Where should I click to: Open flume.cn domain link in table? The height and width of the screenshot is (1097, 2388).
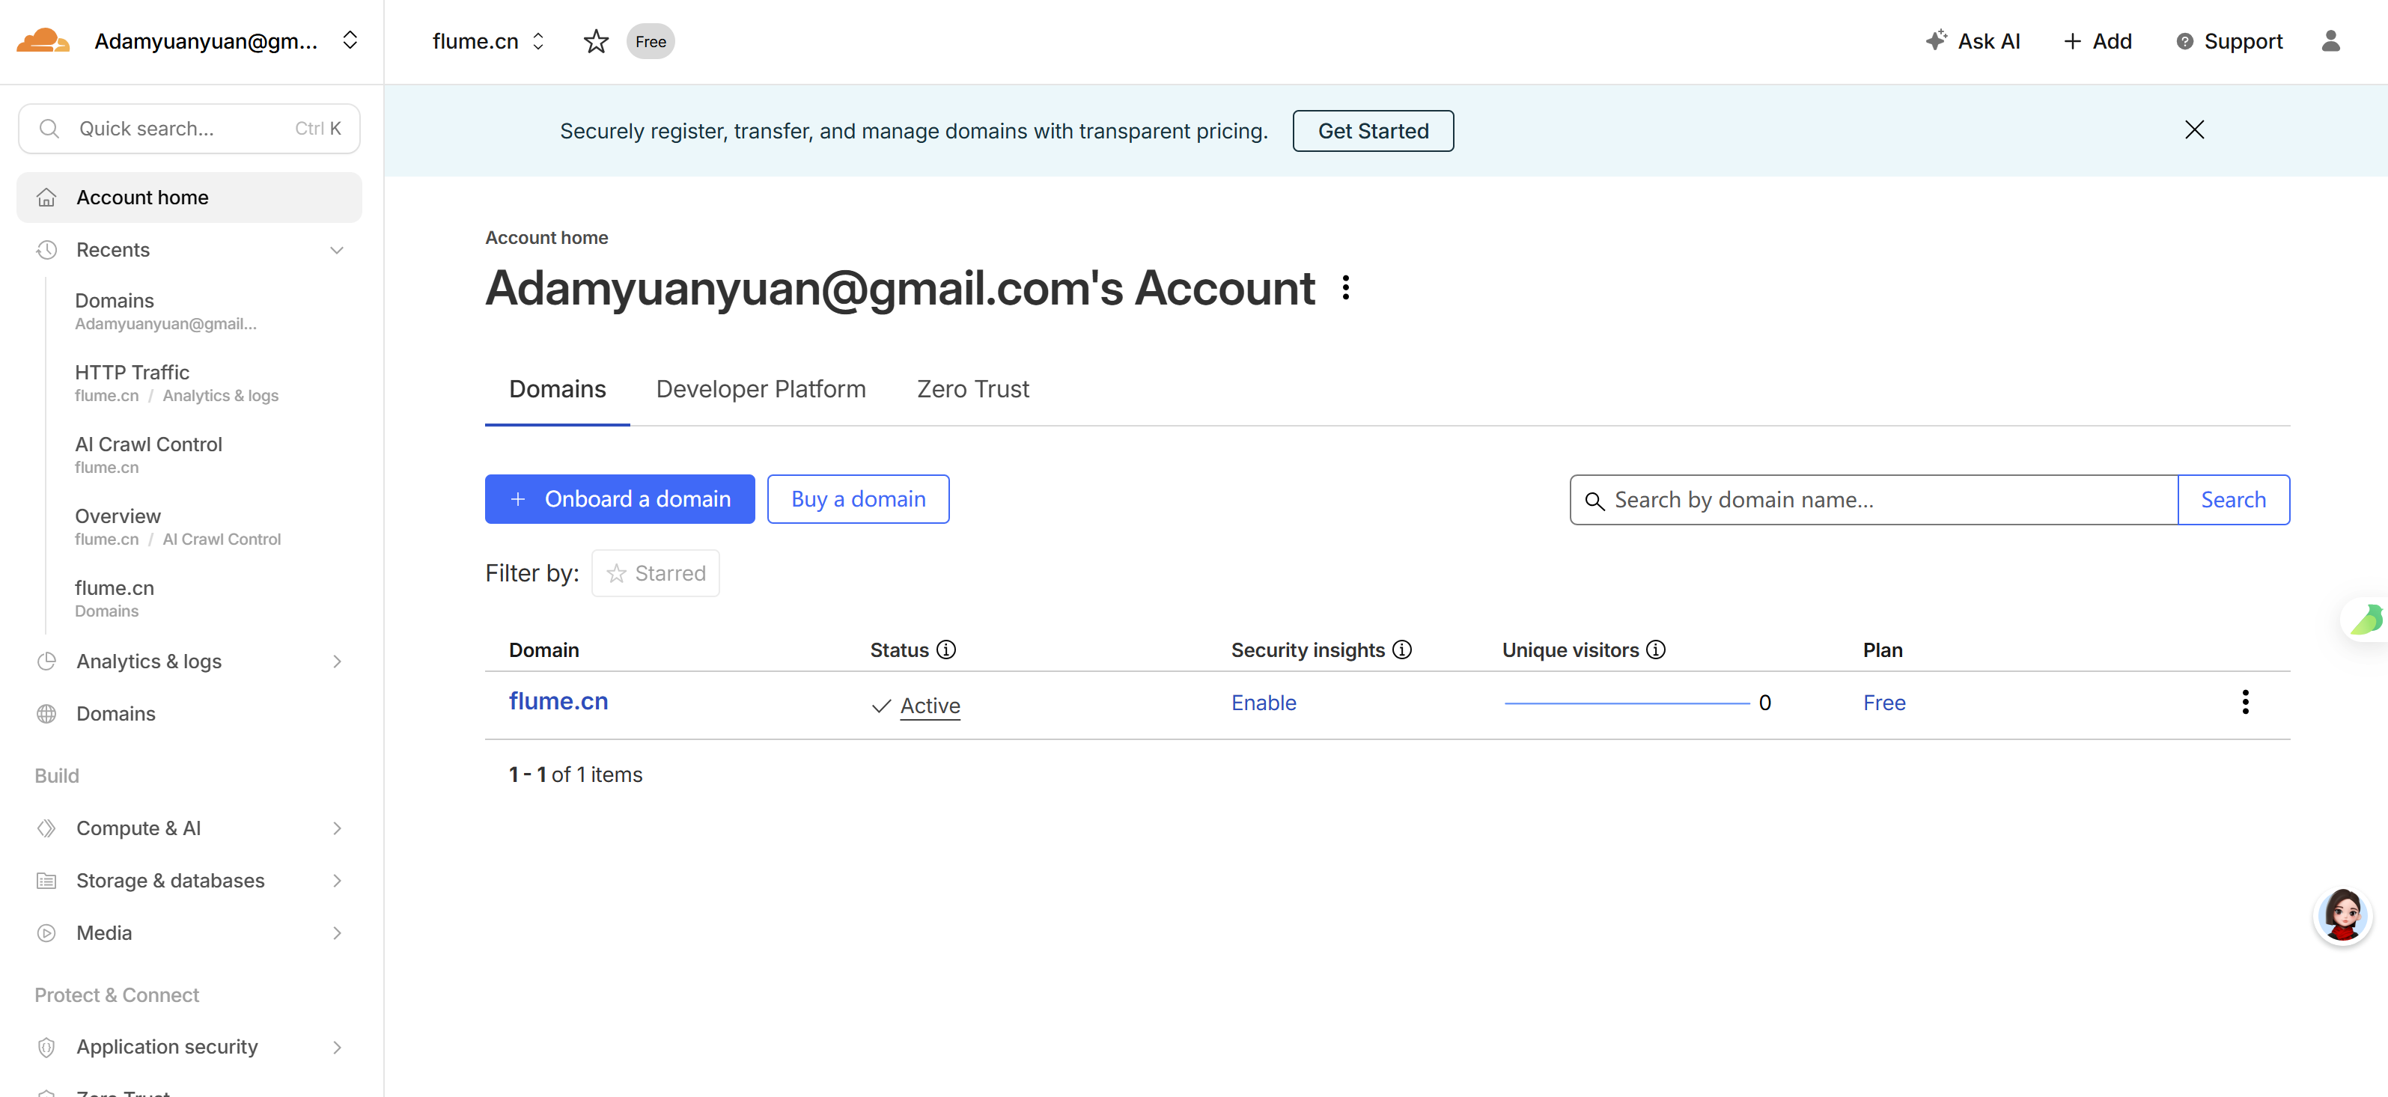pos(558,701)
